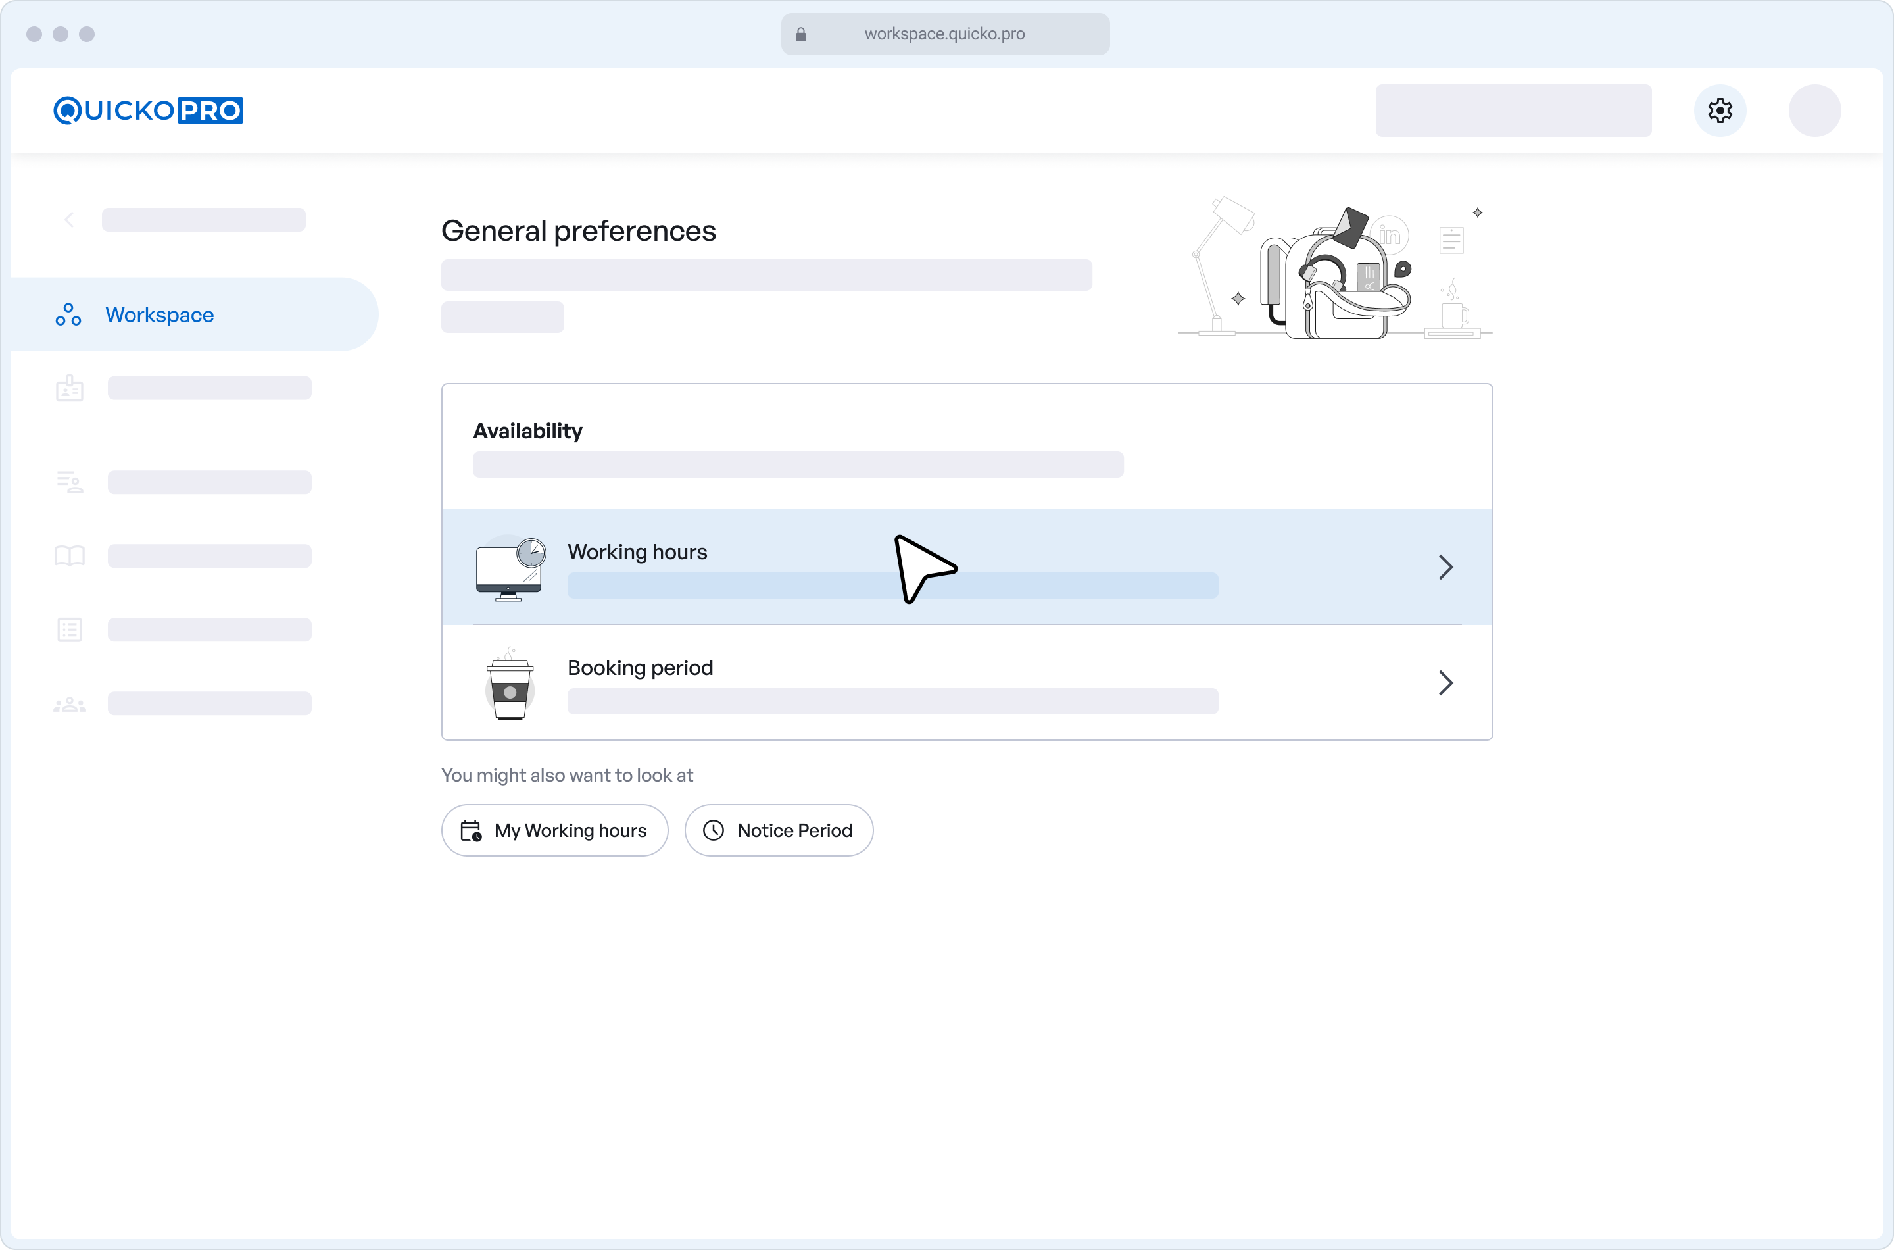Click the Notice Period chip

[x=779, y=830]
